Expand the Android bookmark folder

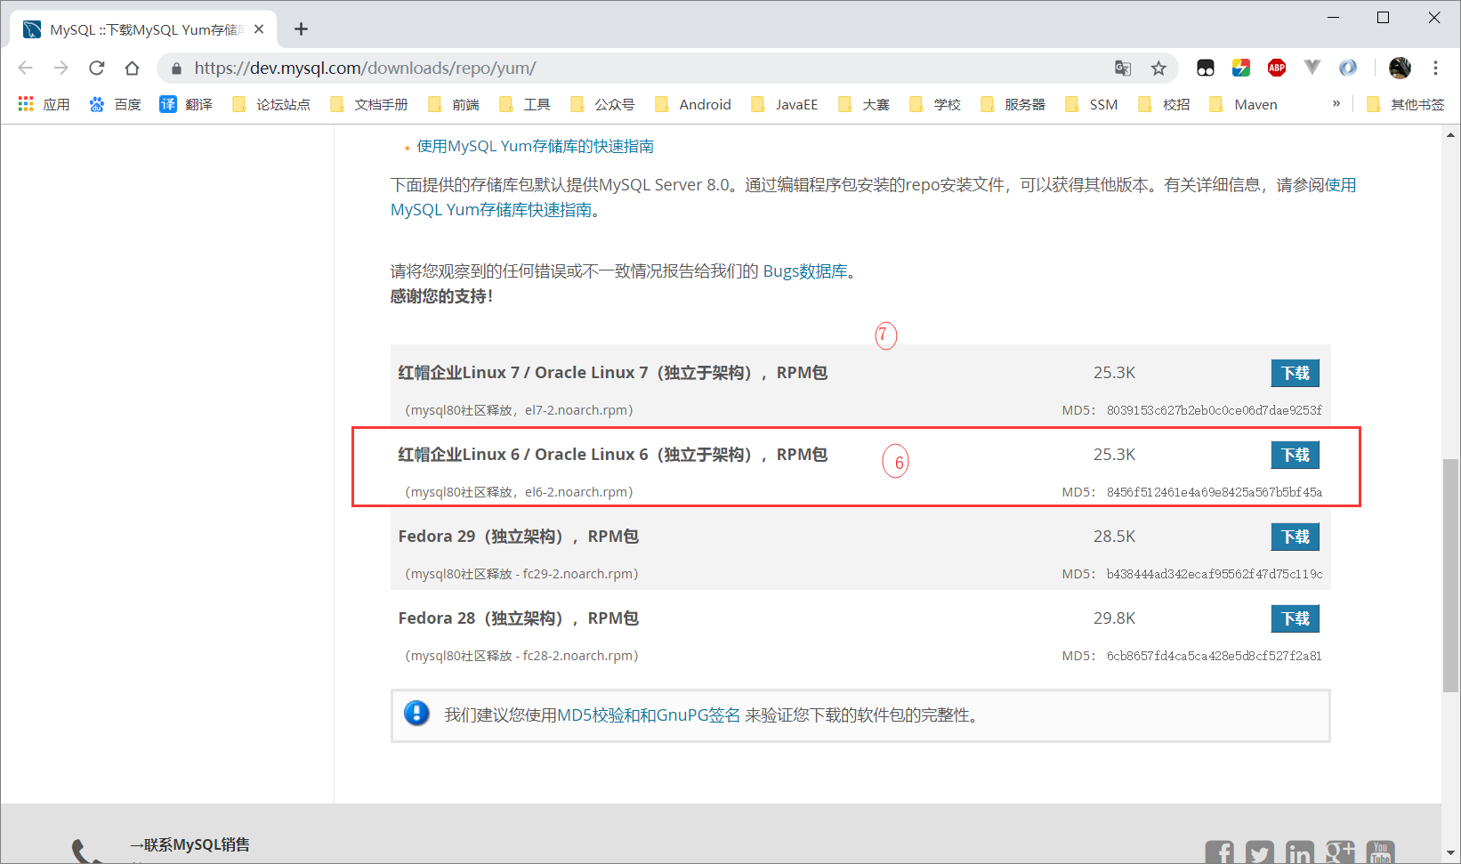(x=692, y=104)
